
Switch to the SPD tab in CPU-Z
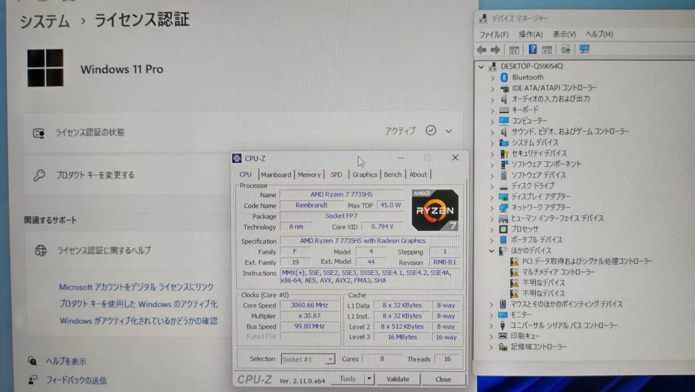pos(336,175)
